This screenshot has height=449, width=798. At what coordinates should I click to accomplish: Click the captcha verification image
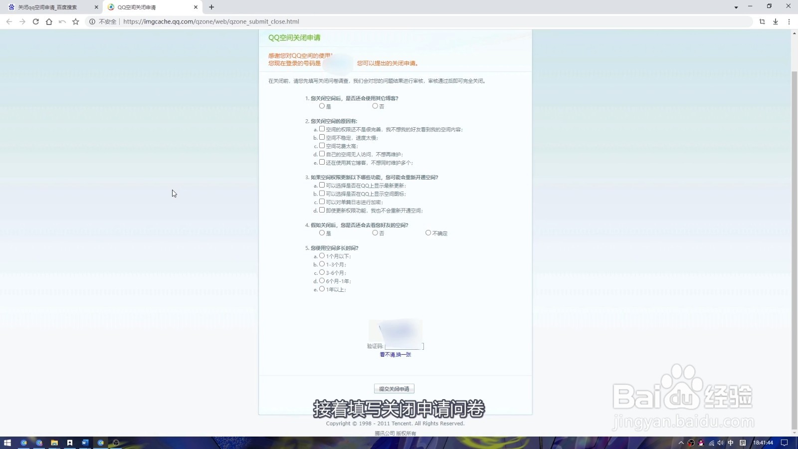[396, 330]
